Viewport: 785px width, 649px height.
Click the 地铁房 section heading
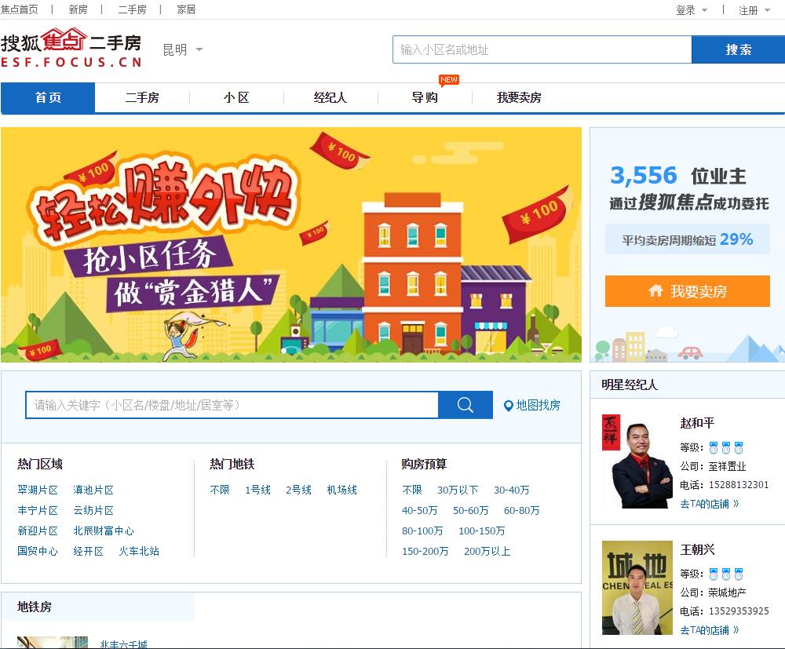tap(34, 607)
